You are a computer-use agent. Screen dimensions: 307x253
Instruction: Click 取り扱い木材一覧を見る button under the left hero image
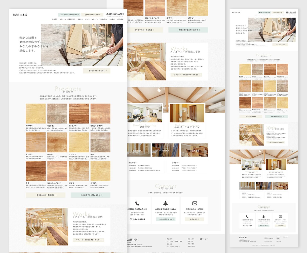tap(97, 71)
